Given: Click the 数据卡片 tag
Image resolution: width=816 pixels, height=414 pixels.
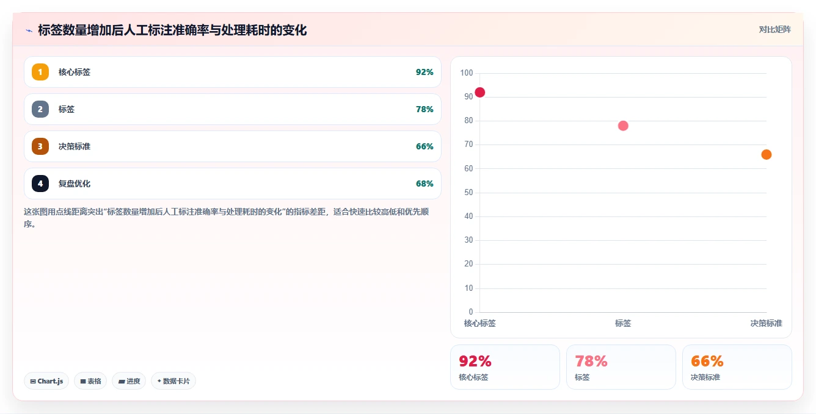Looking at the screenshot, I should click(173, 381).
